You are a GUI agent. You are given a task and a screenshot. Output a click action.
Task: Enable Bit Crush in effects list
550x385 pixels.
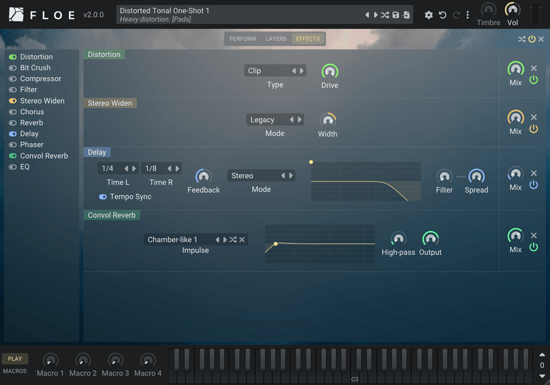point(12,67)
